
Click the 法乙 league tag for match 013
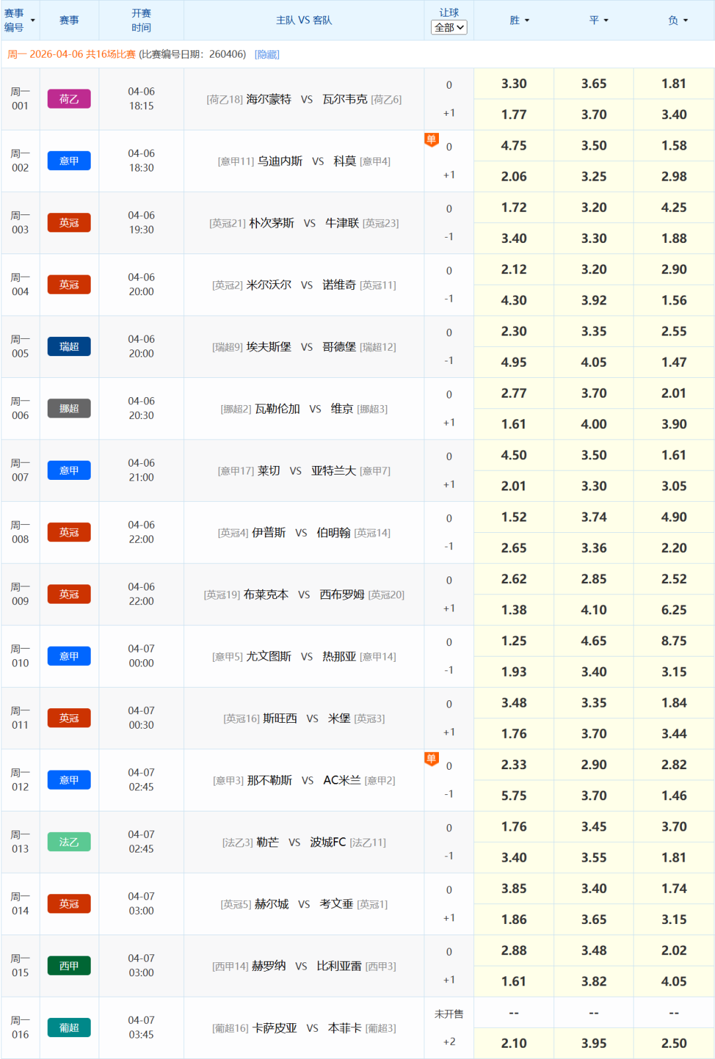coord(69,842)
